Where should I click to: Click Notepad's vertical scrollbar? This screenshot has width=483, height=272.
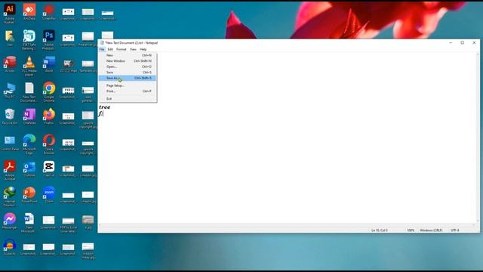[478, 138]
